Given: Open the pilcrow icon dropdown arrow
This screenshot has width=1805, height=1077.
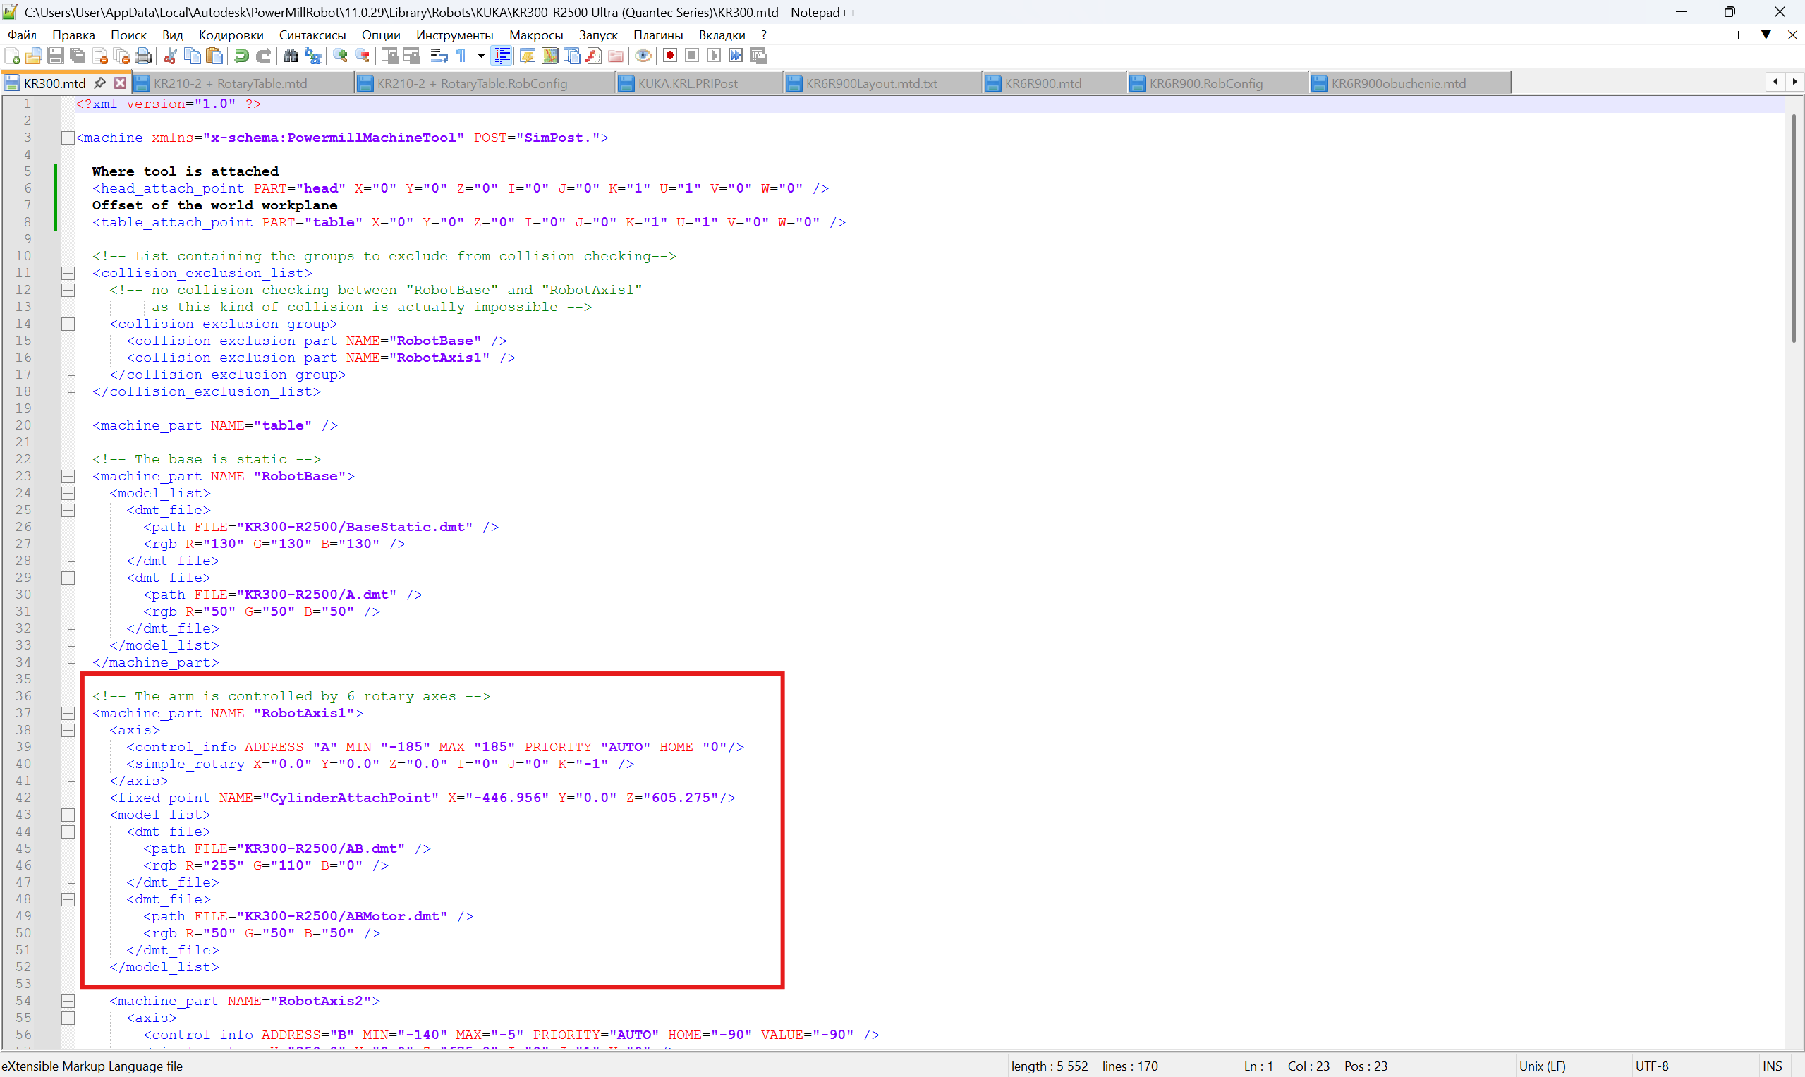Looking at the screenshot, I should coord(480,56).
